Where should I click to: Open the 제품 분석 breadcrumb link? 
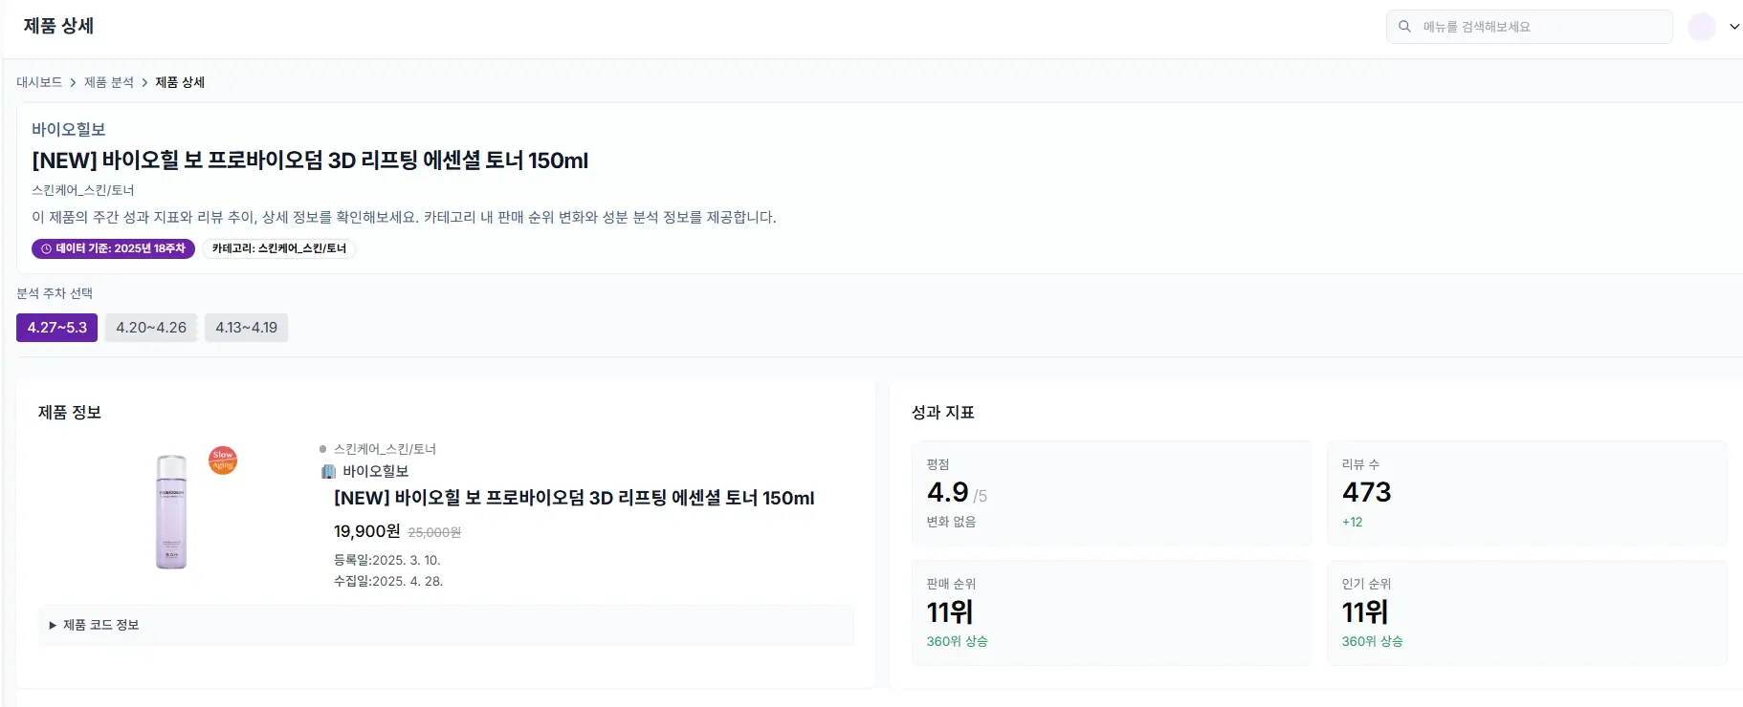point(109,83)
